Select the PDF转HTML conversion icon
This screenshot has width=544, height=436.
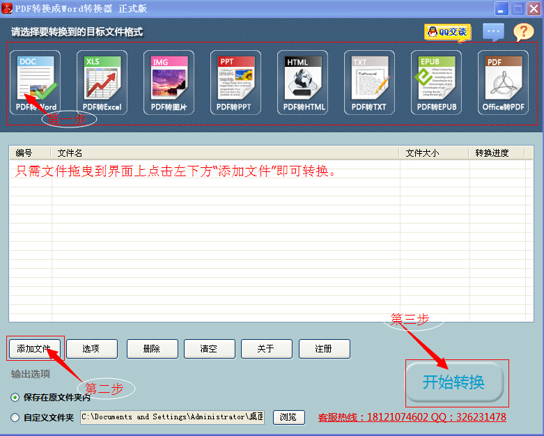pos(302,83)
